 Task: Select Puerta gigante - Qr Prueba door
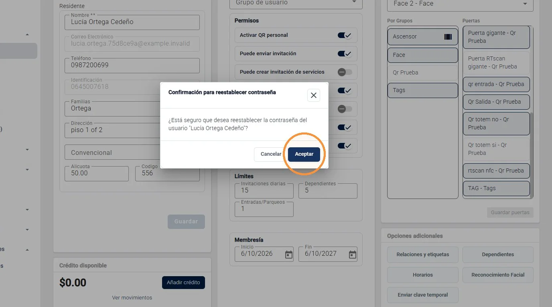(496, 37)
